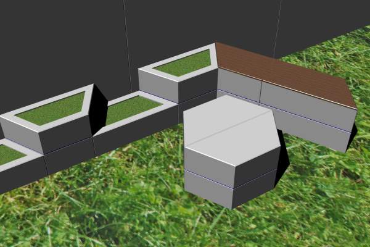Click the black shadow right of hexagon
Image resolution: width=370 pixels, height=247 pixels.
click(282, 161)
